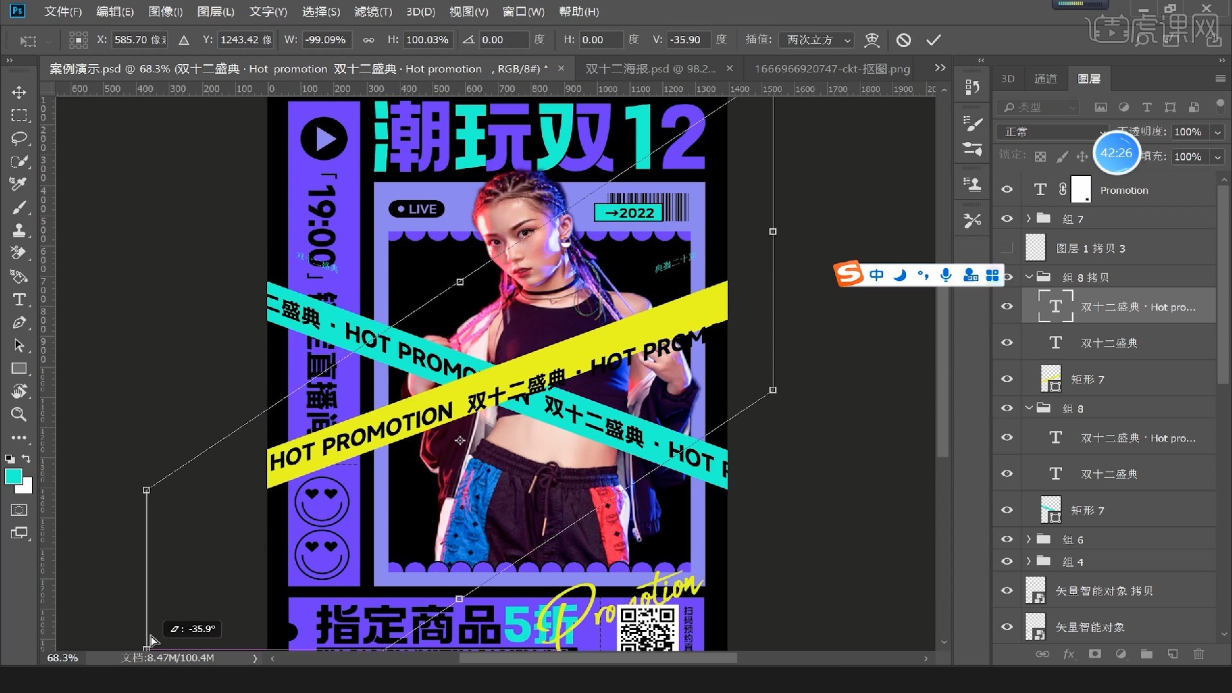This screenshot has width=1232, height=693.
Task: Open the fill 100% dropdown arrow
Action: pos(1217,157)
